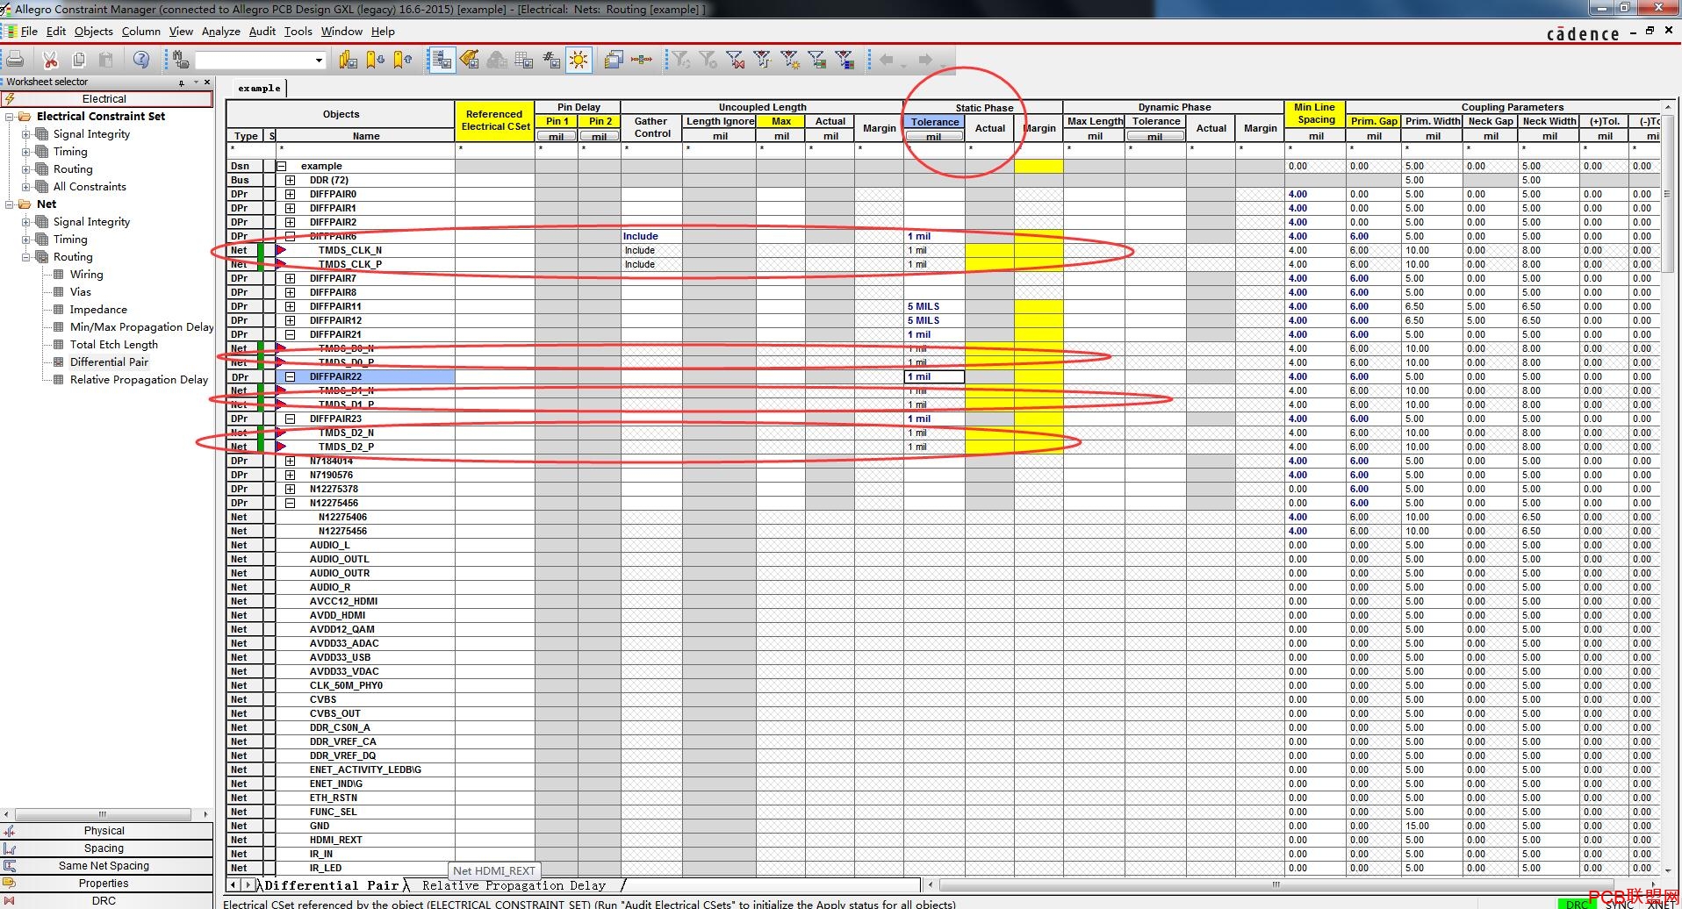
Task: Open the toolbar search combo dropdown
Action: point(319,60)
